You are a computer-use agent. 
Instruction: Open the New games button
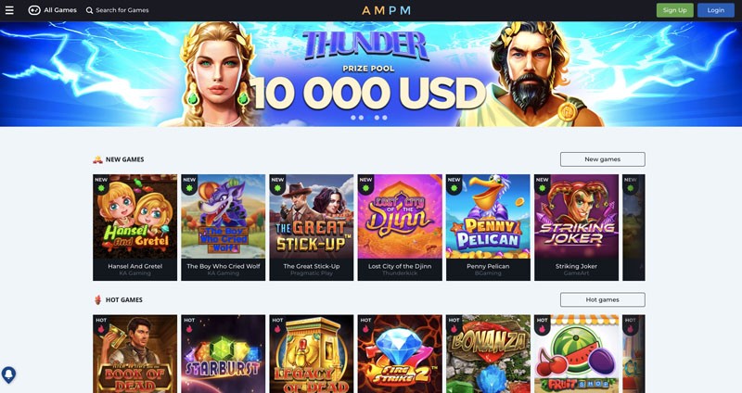(602, 159)
